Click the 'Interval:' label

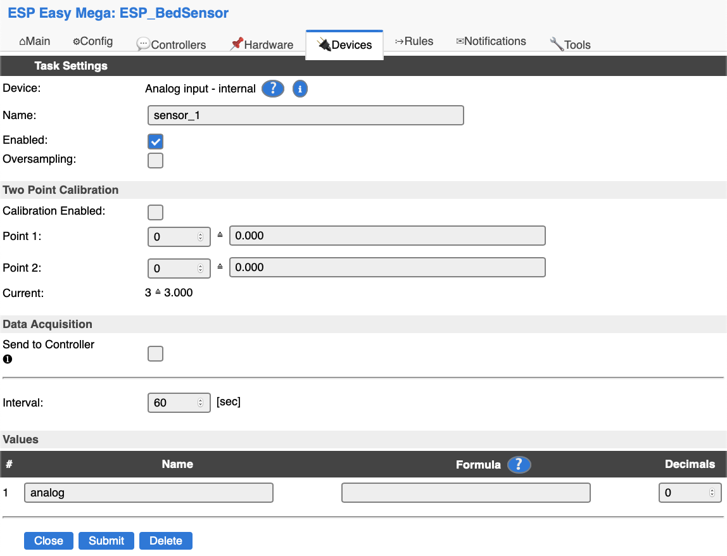coord(23,403)
